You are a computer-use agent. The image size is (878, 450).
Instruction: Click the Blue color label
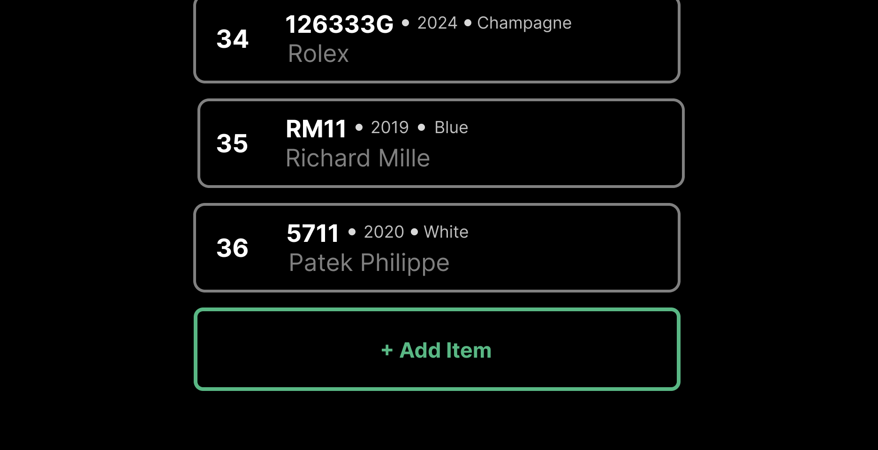tap(451, 127)
